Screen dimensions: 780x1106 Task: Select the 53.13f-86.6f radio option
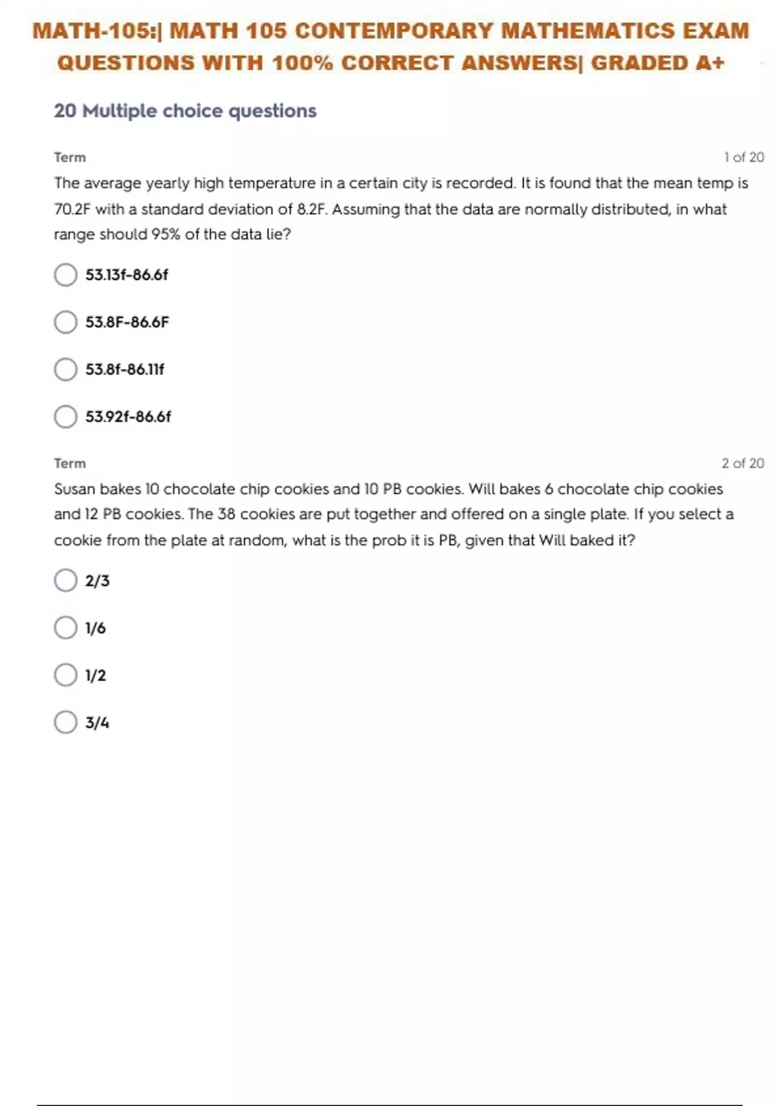click(x=66, y=275)
